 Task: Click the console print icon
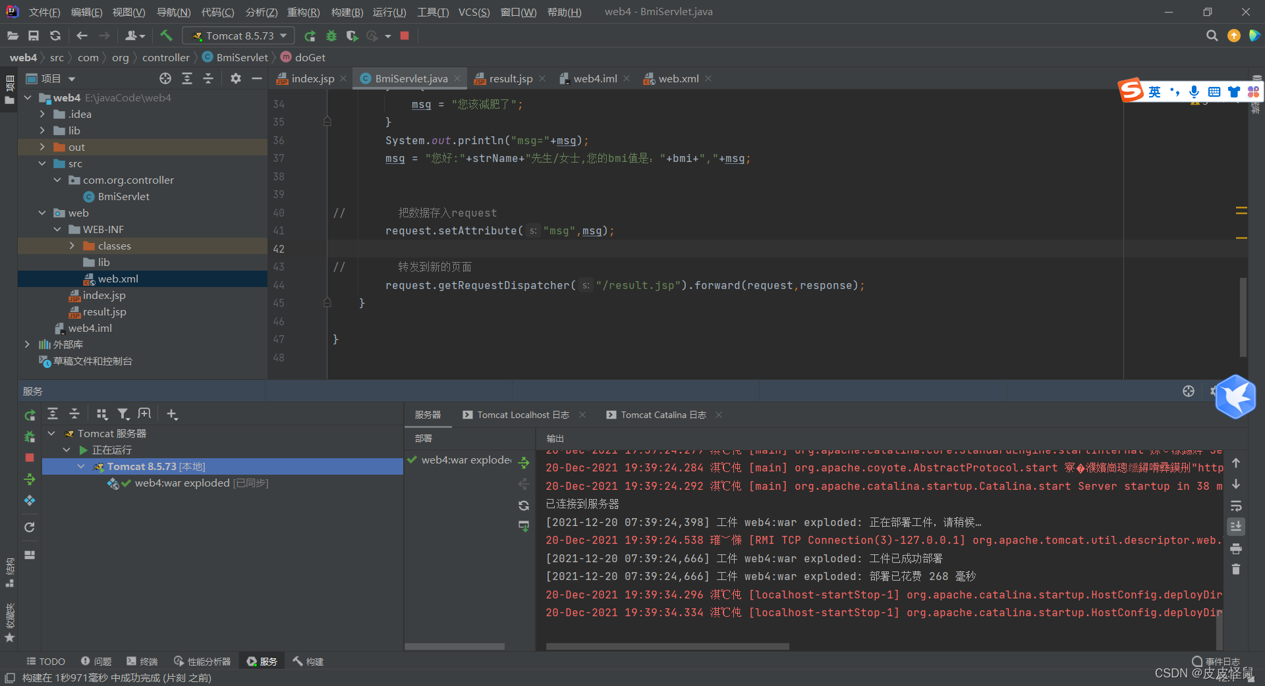(x=1236, y=548)
